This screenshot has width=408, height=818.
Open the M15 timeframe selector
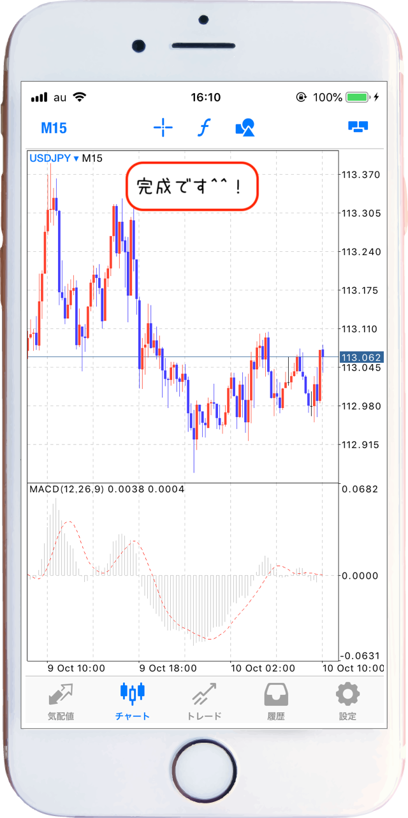click(x=54, y=128)
